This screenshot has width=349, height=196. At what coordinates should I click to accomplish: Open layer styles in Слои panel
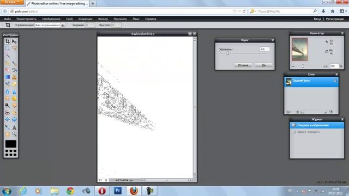tap(302, 112)
